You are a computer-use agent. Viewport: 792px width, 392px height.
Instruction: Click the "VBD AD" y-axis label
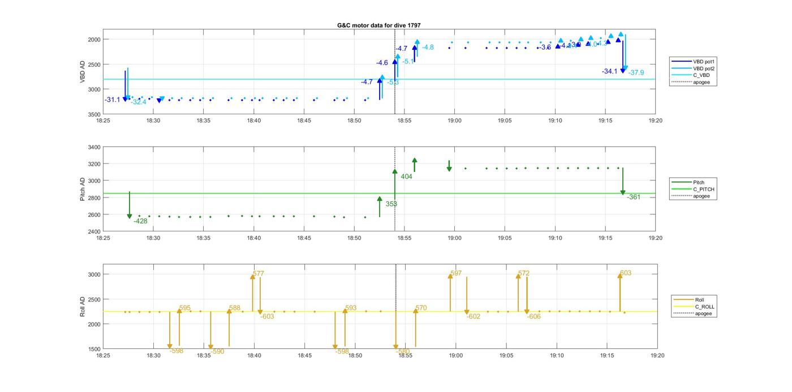[x=83, y=72]
